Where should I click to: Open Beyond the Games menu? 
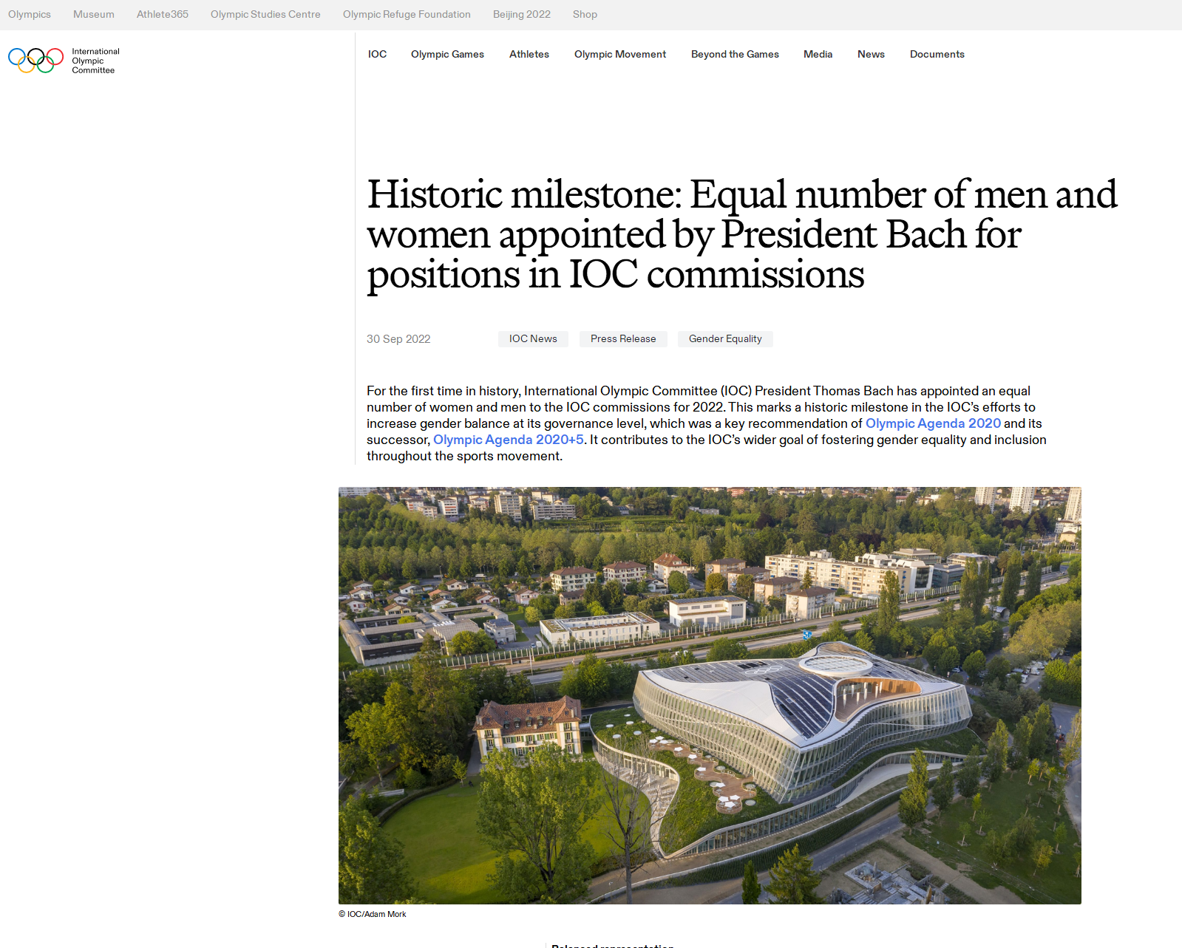coord(735,54)
